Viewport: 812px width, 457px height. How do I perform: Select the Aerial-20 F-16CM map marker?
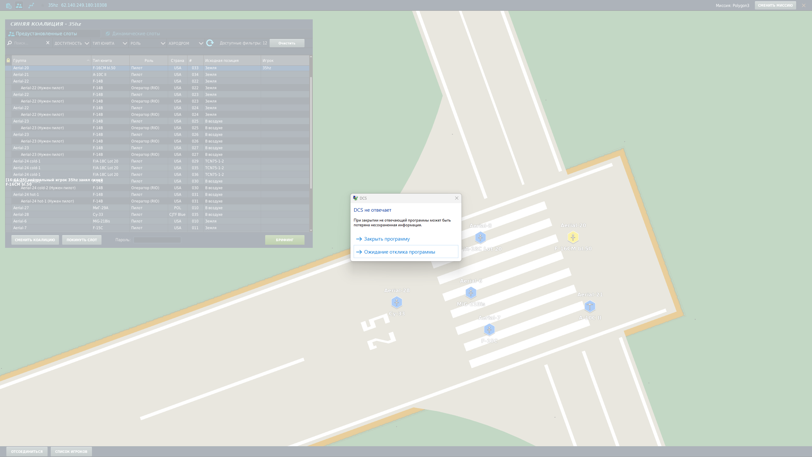point(573,237)
